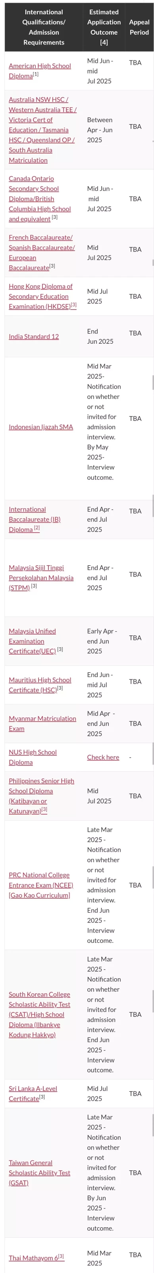This screenshot has width=154, height=1273.
Task: Open the French Baccalaureate link
Action: pyautogui.click(x=41, y=253)
